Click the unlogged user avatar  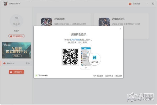(17, 21)
